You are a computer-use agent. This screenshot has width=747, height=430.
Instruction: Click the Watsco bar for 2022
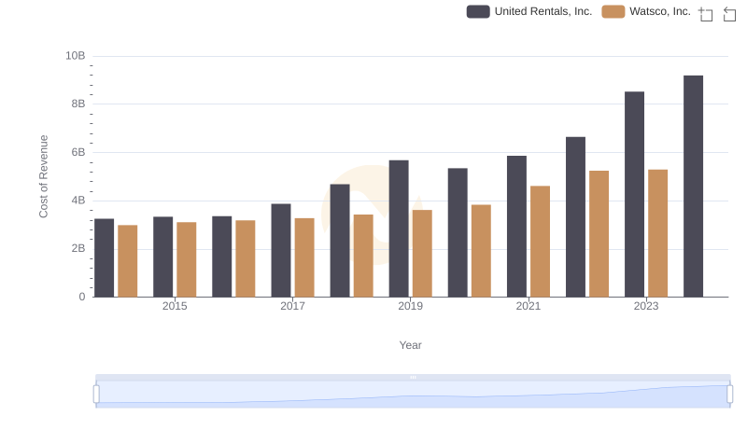click(x=599, y=233)
